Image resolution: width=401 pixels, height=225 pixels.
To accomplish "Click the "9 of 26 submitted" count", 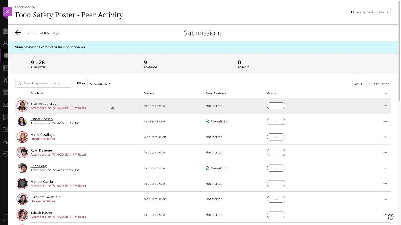I will coord(38,64).
